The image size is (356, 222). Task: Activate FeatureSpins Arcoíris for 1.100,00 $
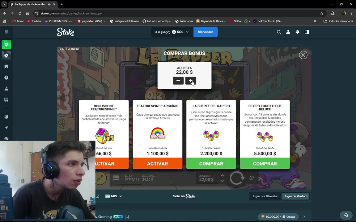[157, 163]
